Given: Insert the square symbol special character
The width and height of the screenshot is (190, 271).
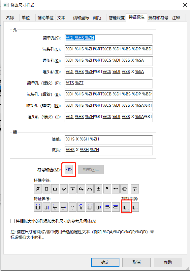Looking at the screenshot, I should tap(47, 189).
